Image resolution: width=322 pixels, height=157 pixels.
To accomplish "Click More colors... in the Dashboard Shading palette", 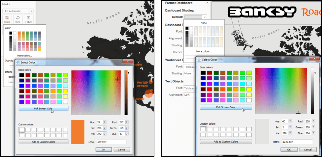I will (x=204, y=52).
